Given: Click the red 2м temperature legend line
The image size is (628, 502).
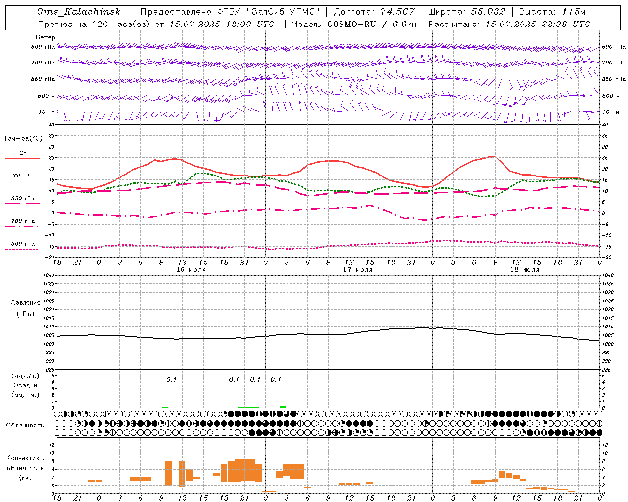Looking at the screenshot, I should tap(23, 159).
